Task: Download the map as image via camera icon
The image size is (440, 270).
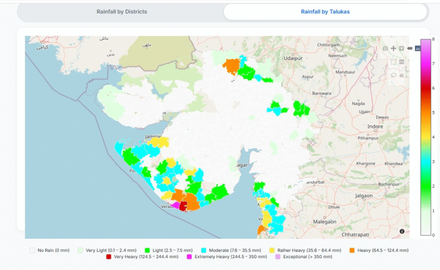Action: [x=385, y=48]
